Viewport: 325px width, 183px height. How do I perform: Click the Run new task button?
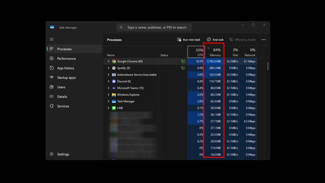pyautogui.click(x=189, y=40)
